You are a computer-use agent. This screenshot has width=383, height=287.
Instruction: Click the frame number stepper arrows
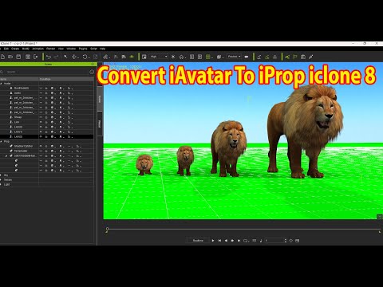click(286, 241)
